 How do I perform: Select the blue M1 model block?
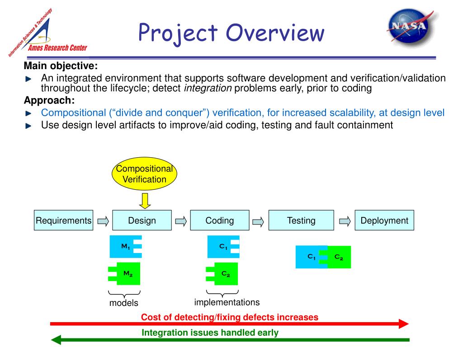click(126, 247)
